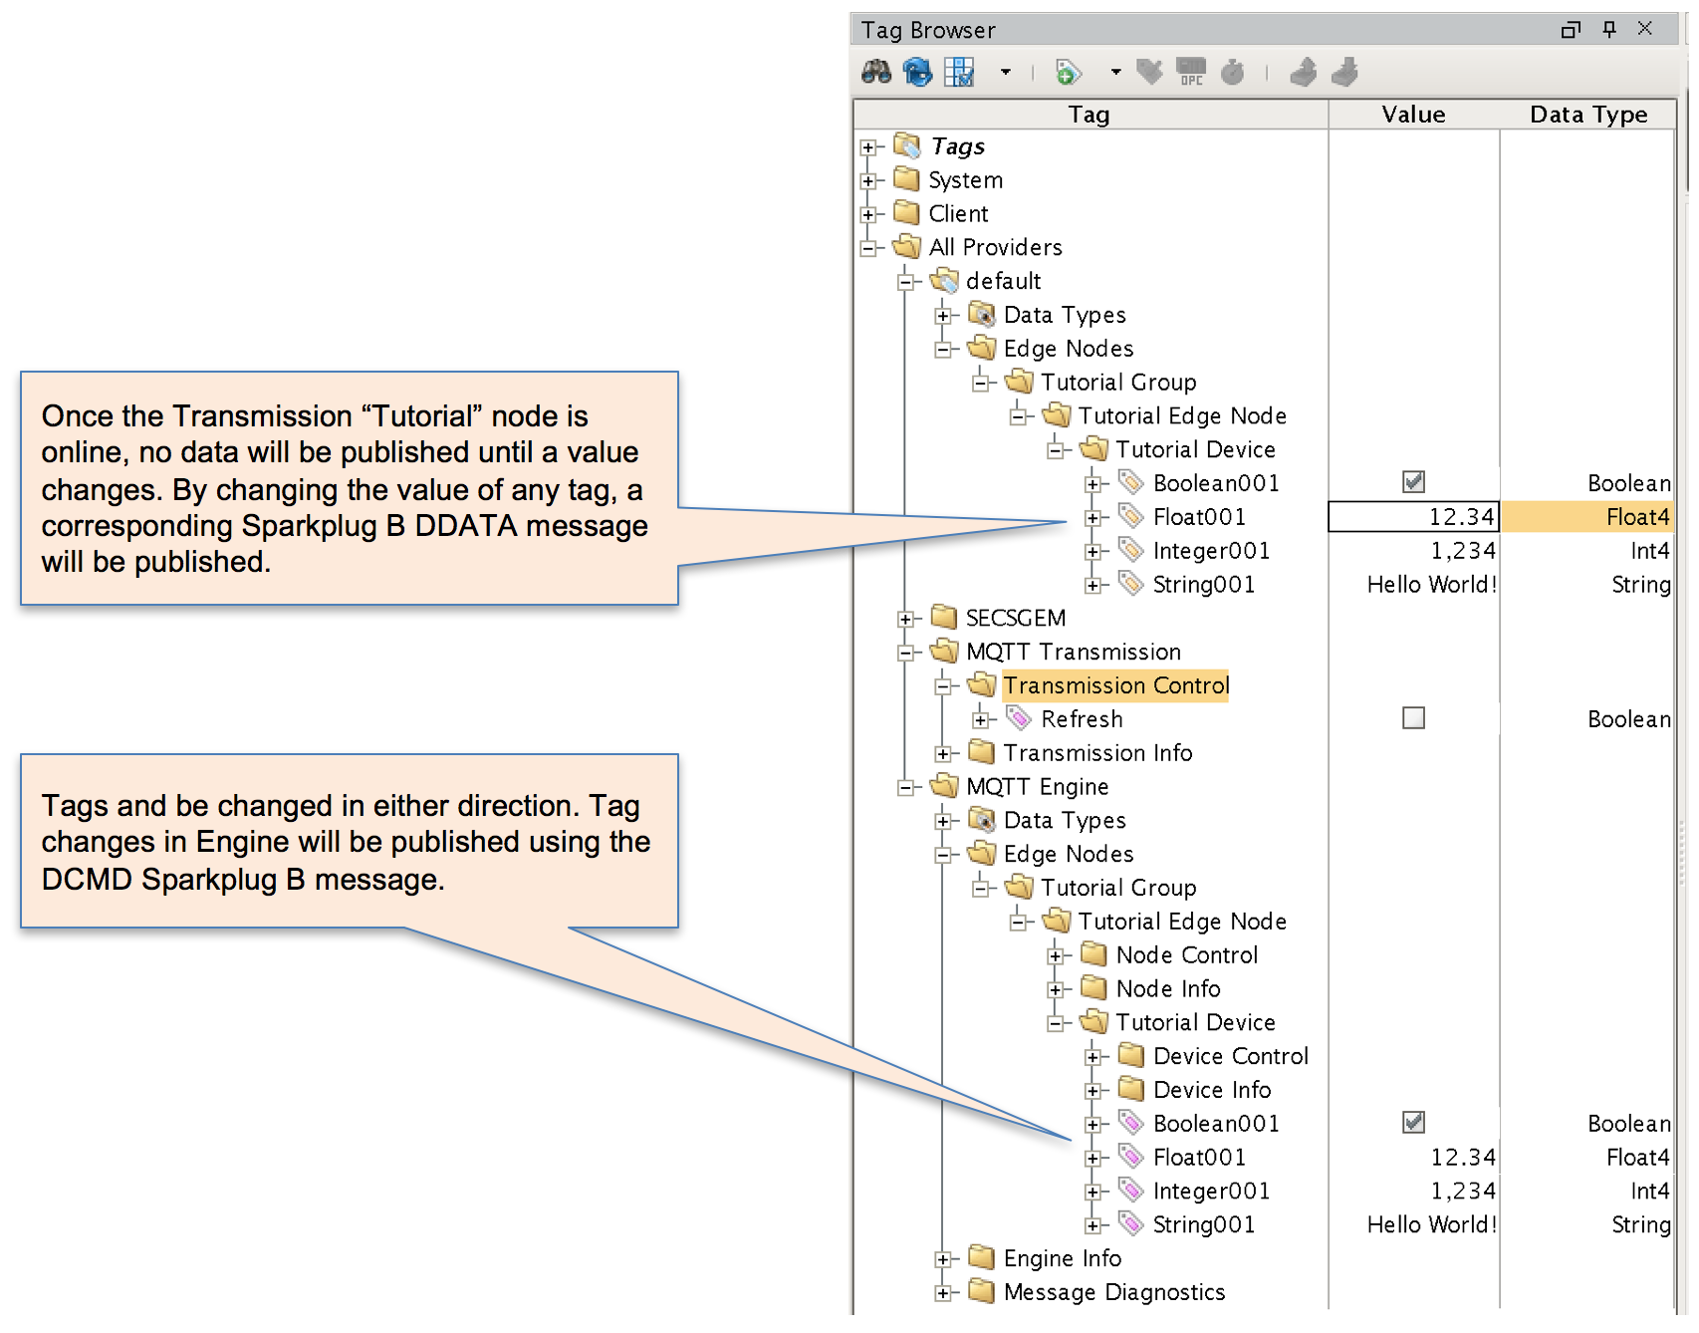Click the System folder icon
1699x1333 pixels.
[x=906, y=179]
